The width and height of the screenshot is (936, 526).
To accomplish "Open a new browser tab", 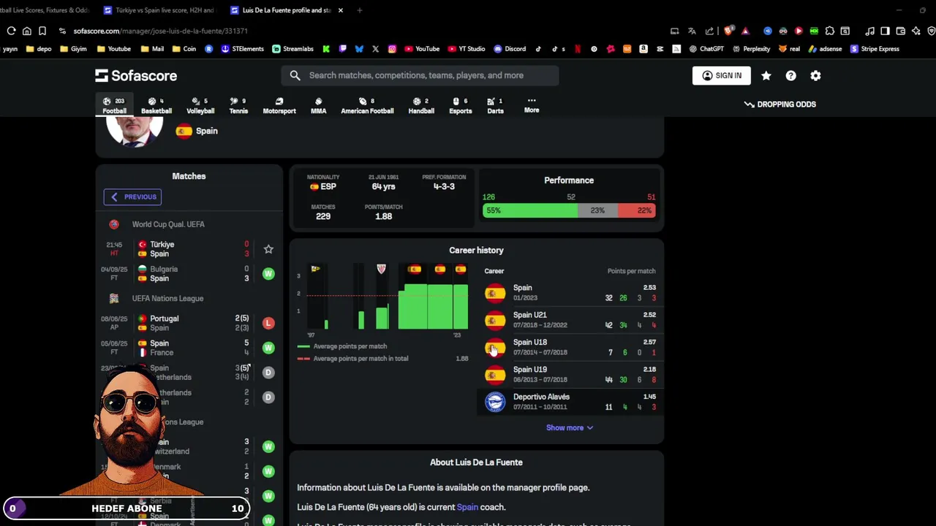I will coord(360,10).
